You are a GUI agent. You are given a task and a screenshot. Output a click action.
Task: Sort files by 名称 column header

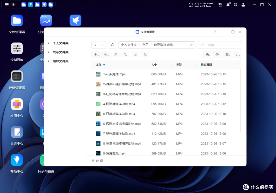(x=99, y=65)
